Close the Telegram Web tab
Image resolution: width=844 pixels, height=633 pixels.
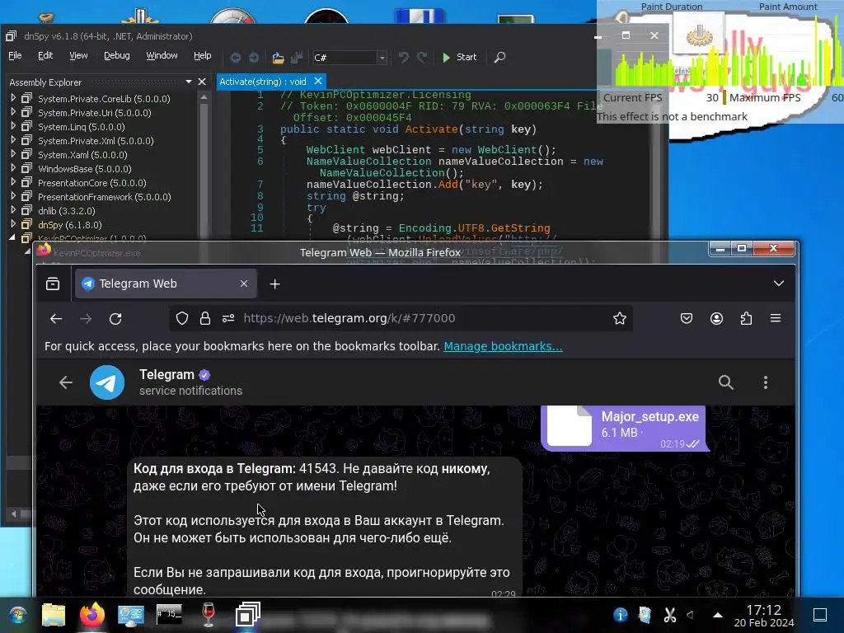(244, 284)
